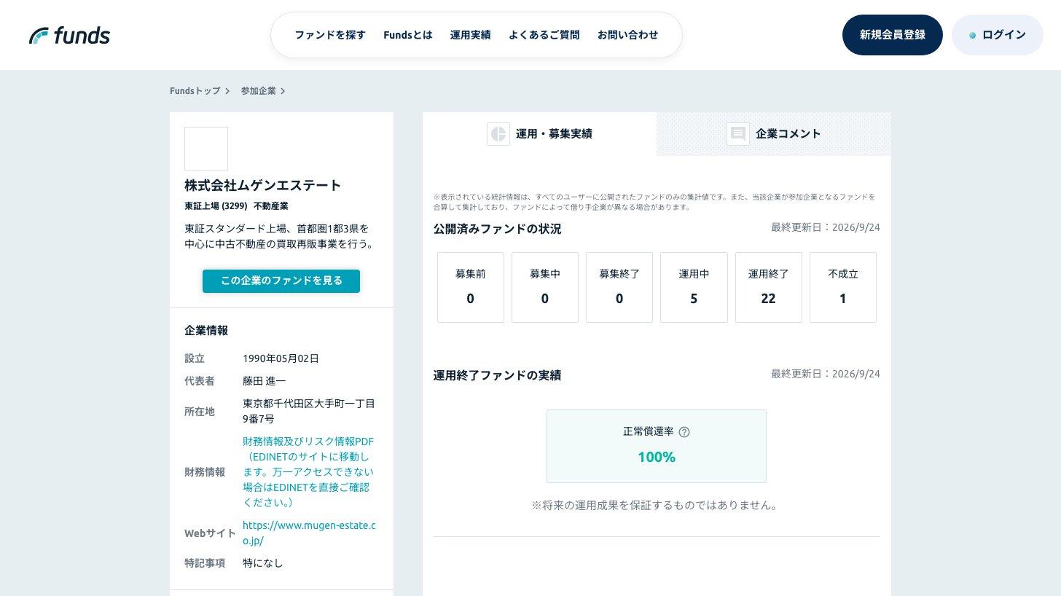The height and width of the screenshot is (596, 1061).
Task: Click the 募集終了 status card
Action: pyautogui.click(x=619, y=287)
